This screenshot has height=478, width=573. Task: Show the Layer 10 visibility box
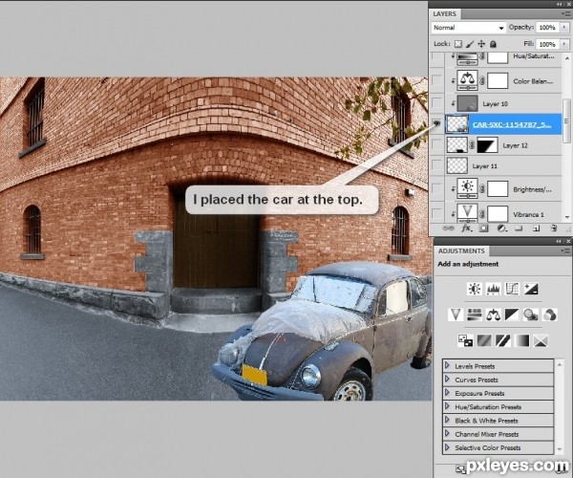(x=436, y=103)
